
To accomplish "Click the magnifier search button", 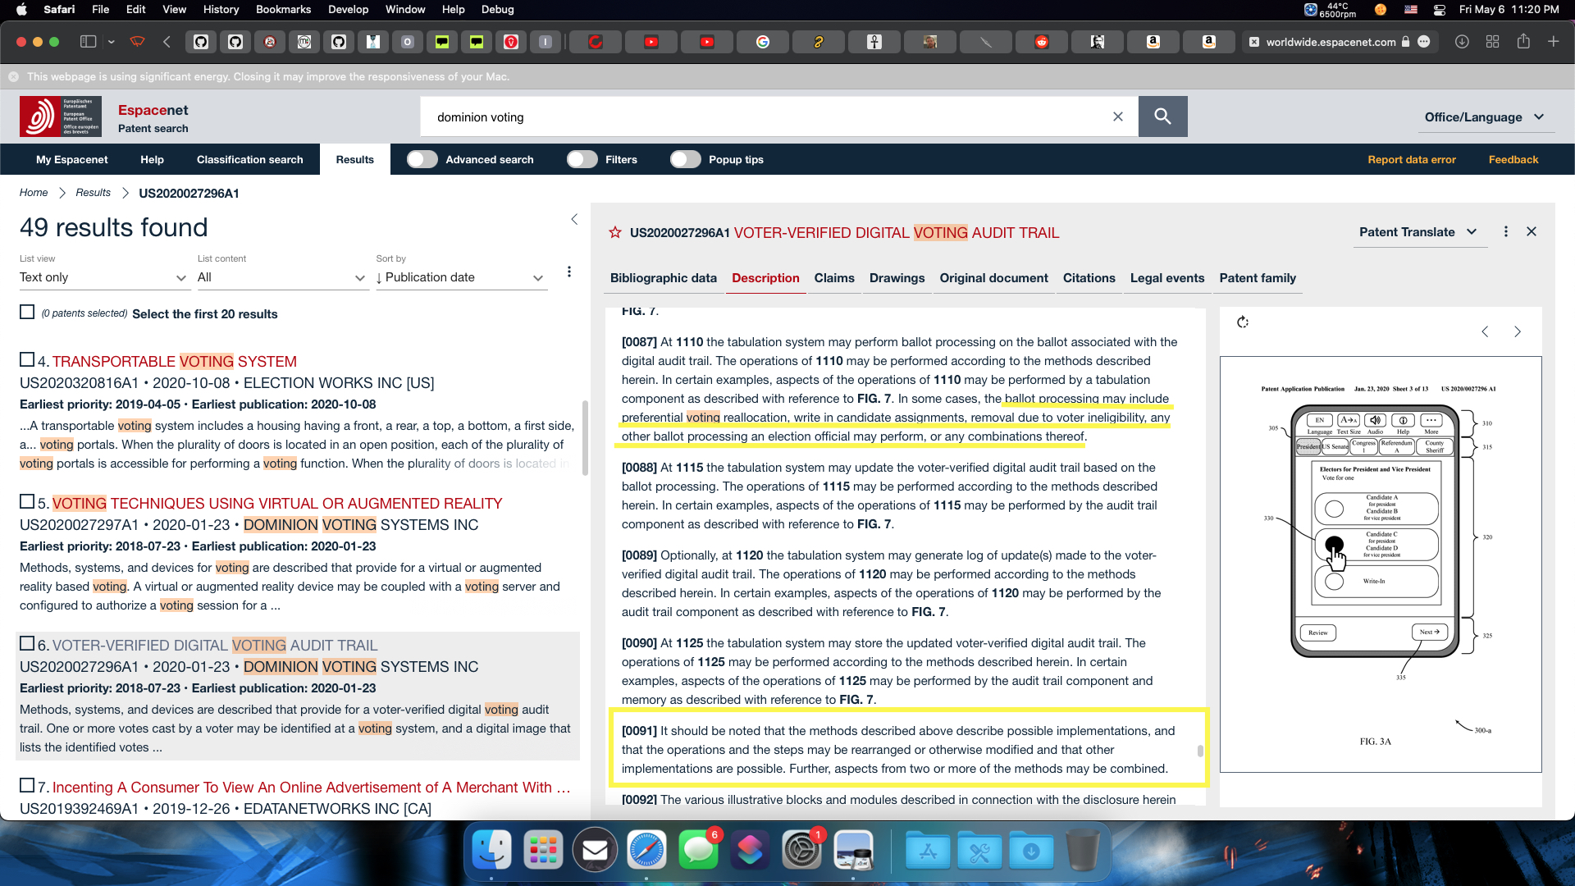I will (1162, 116).
